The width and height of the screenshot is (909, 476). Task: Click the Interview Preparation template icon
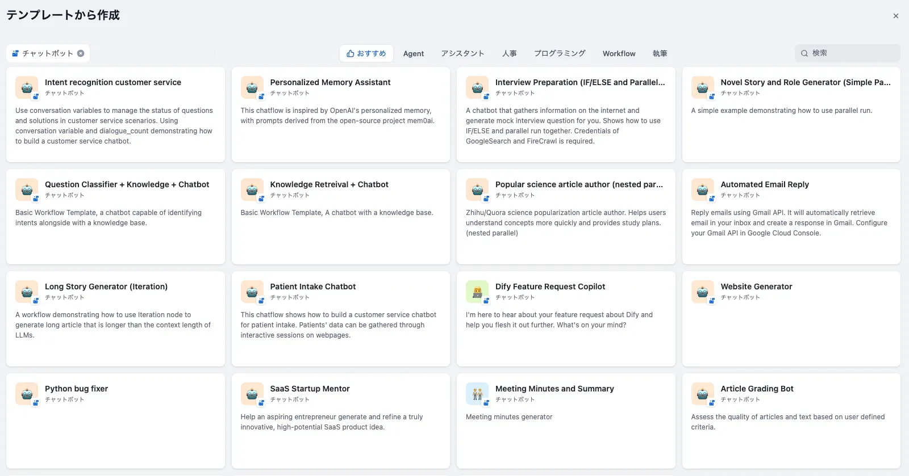477,87
